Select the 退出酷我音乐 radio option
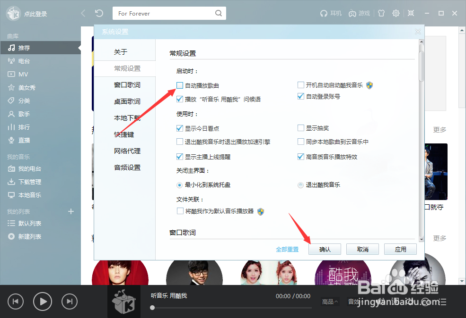This screenshot has height=318, width=466. pyautogui.click(x=300, y=184)
